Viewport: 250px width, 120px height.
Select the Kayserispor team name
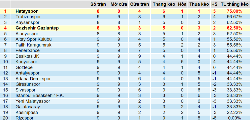click(27, 22)
